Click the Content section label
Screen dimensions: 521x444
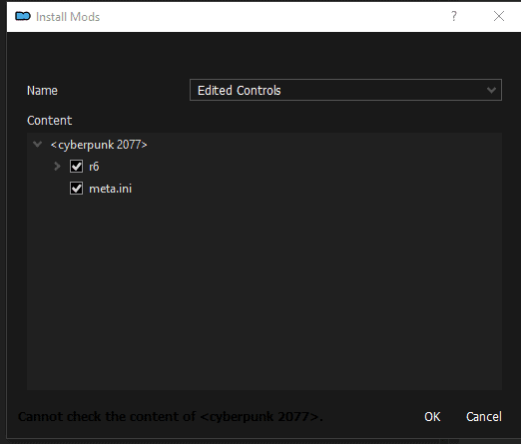click(x=49, y=121)
